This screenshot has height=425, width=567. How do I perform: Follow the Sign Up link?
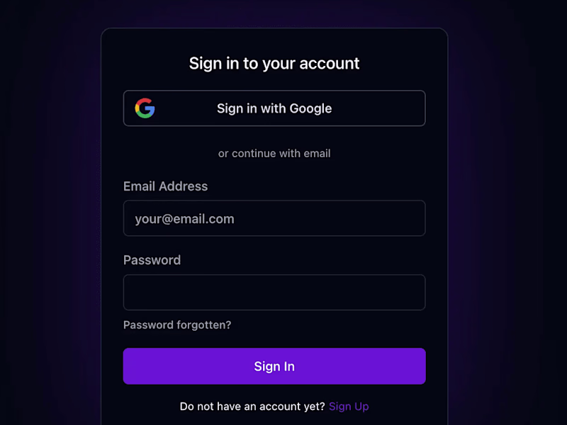[x=349, y=407]
